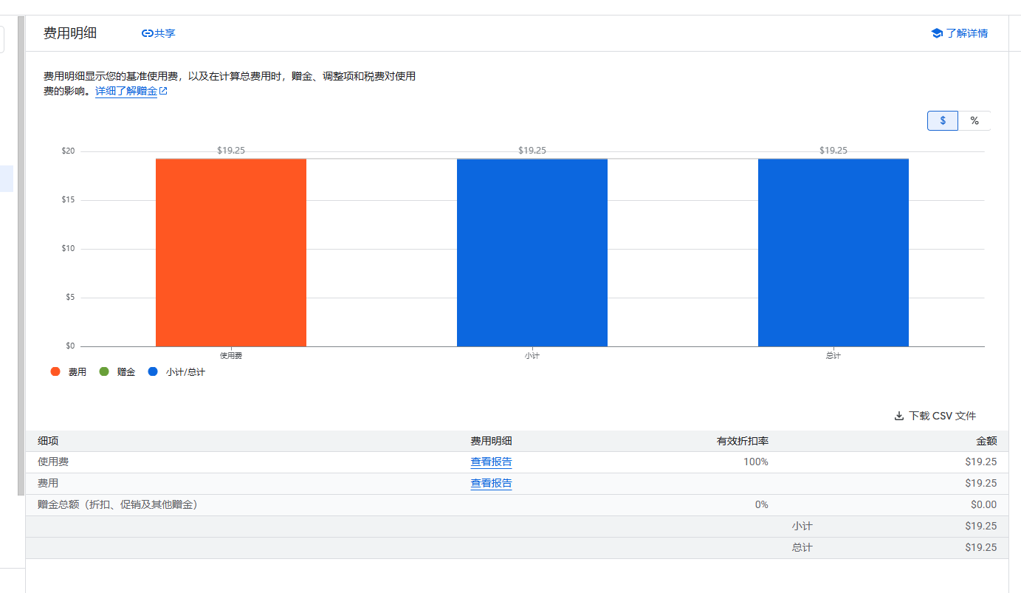Click the $19.25 amount in the 总计 row
This screenshot has width=1021, height=593.
coord(981,547)
